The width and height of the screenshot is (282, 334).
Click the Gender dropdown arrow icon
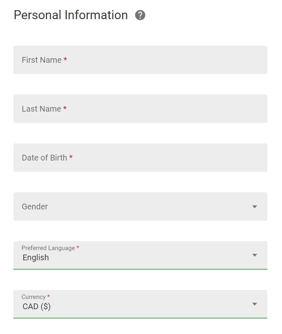tap(255, 207)
